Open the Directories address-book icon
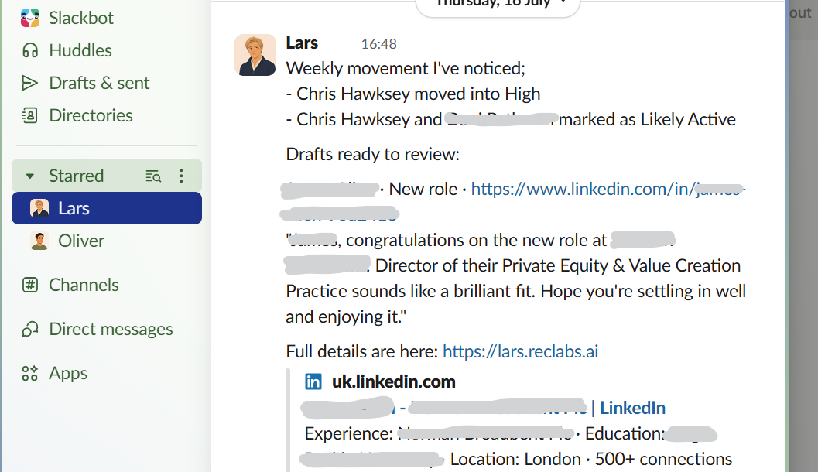818x472 pixels. click(x=29, y=115)
